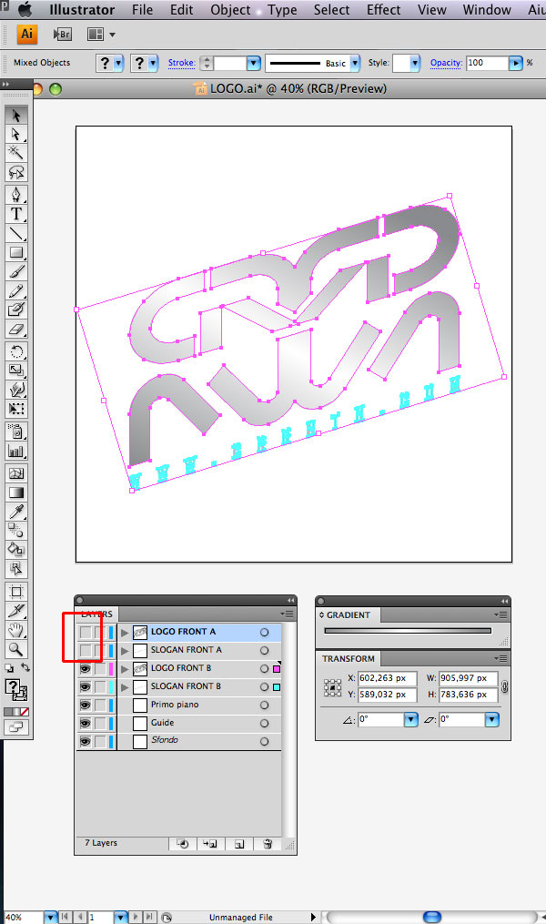The width and height of the screenshot is (546, 924).
Task: Click the Gradient slider bar
Action: [x=408, y=631]
